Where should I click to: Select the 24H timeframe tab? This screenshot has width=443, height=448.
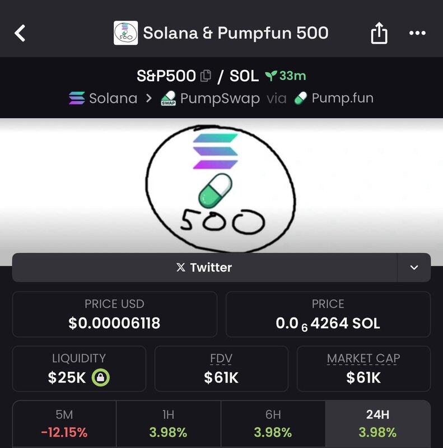pos(377,424)
